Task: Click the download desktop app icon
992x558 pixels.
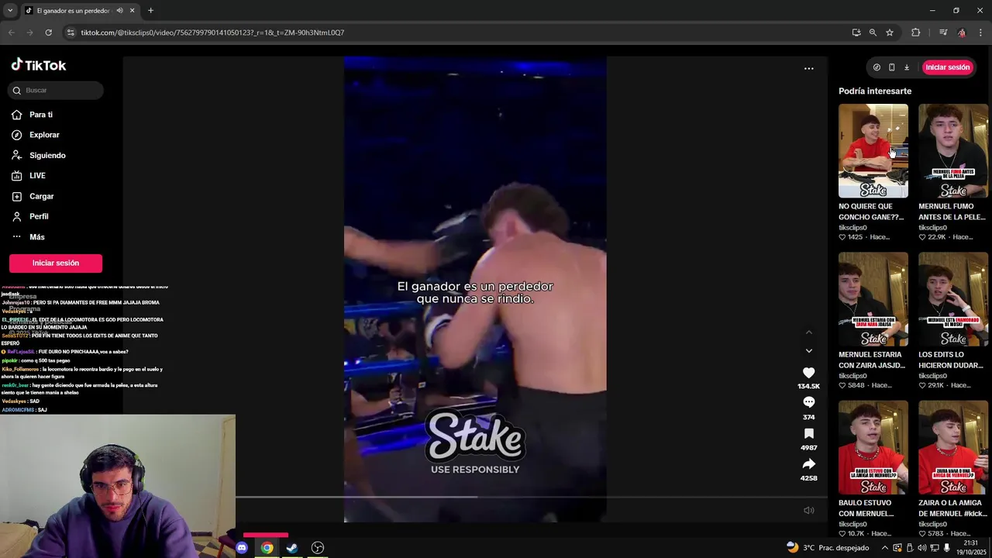Action: click(907, 67)
